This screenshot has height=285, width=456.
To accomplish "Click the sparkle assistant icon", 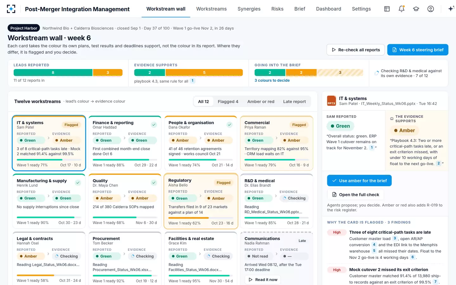I will pos(451,9).
